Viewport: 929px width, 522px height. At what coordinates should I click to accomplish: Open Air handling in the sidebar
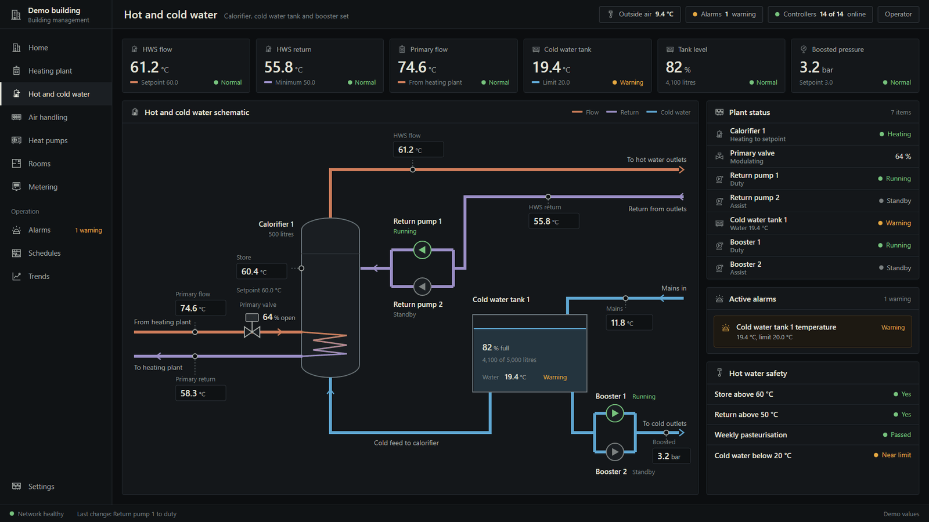56,117
